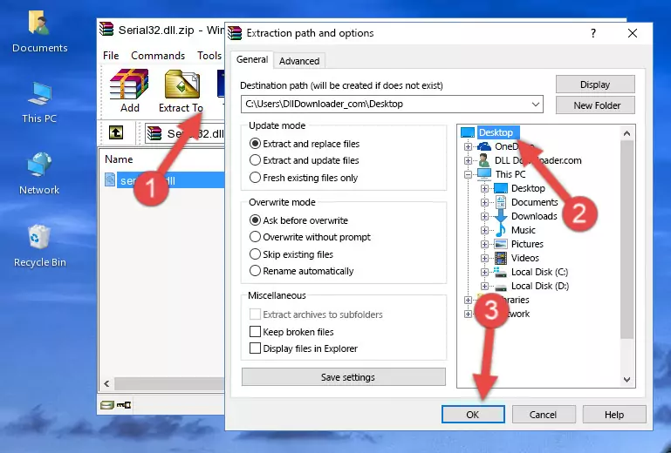Image resolution: width=671 pixels, height=453 pixels.
Task: Click the folder tree scrollbar thumb
Action: (x=626, y=240)
